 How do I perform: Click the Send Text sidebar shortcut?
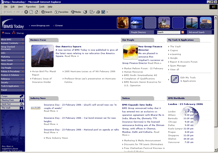click(x=12, y=104)
